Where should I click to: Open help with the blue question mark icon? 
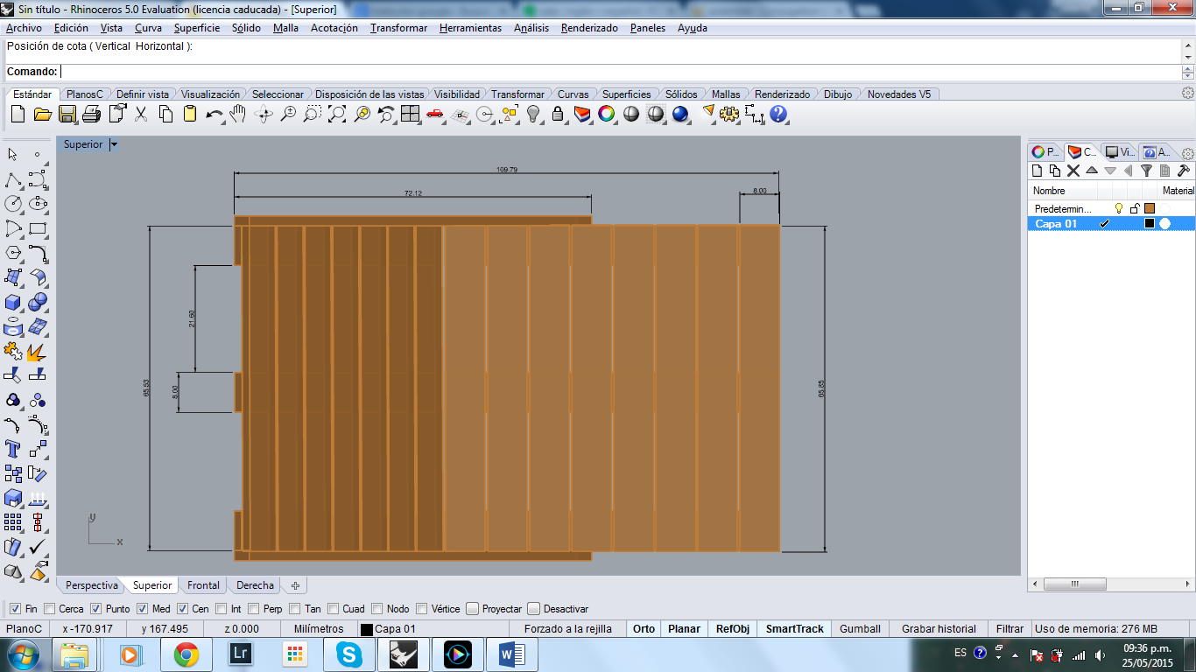[x=778, y=114]
